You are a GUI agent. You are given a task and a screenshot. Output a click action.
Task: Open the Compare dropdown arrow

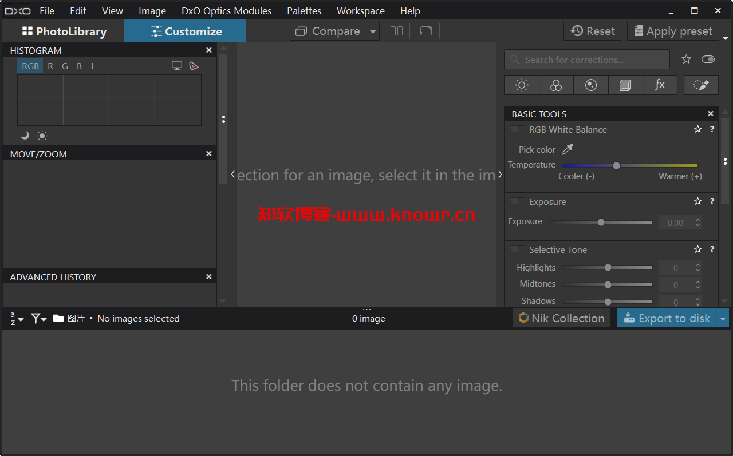[x=373, y=31]
